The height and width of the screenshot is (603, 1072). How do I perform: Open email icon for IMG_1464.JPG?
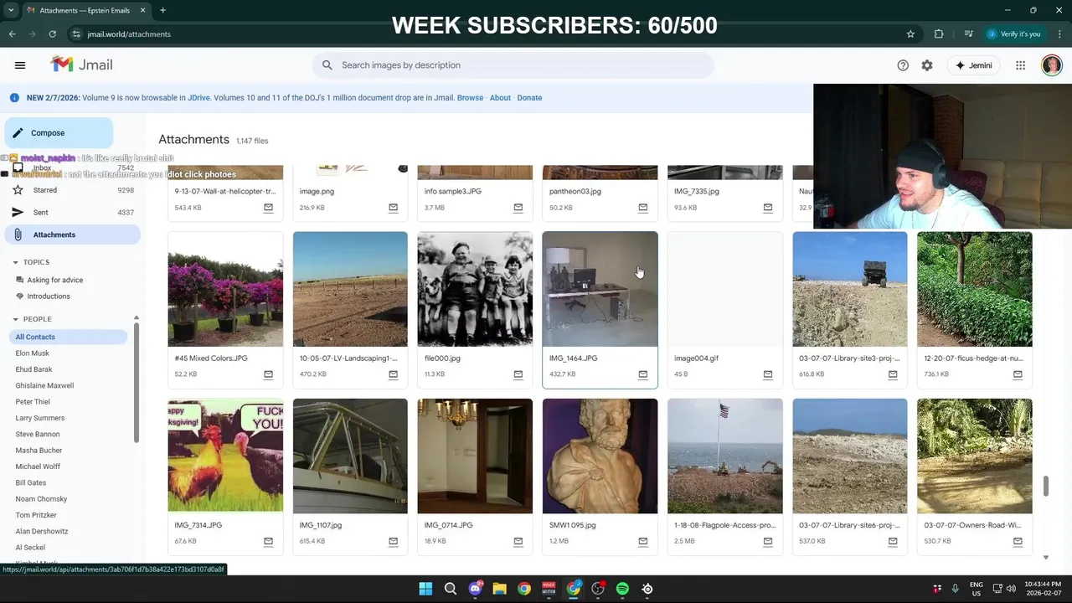click(x=643, y=374)
